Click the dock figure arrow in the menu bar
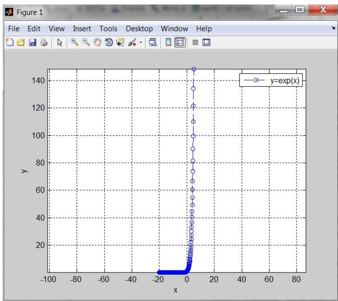Image resolution: width=338 pixels, height=301 pixels. [x=332, y=28]
